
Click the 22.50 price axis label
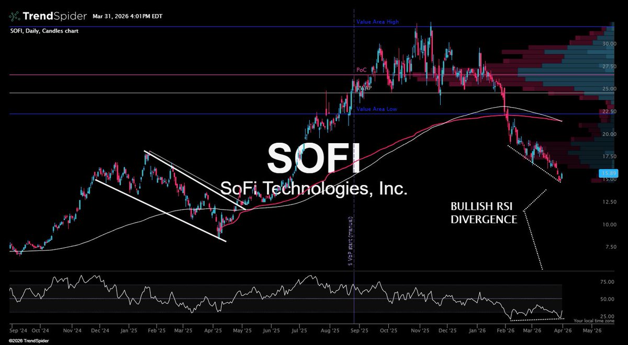click(609, 111)
